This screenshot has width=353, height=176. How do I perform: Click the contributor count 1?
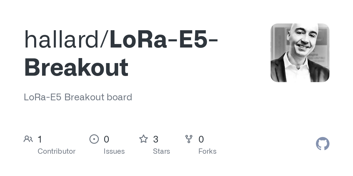(x=40, y=139)
